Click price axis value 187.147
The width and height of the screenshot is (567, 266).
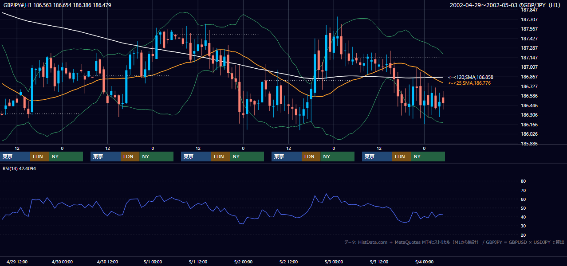click(529, 58)
